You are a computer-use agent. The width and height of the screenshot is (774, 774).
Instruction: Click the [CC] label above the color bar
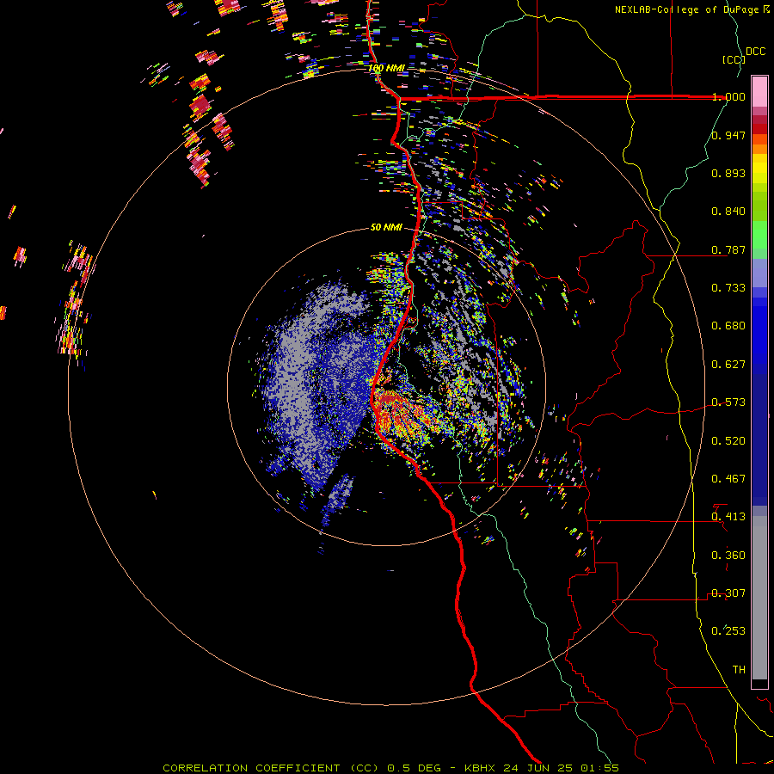[x=734, y=59]
